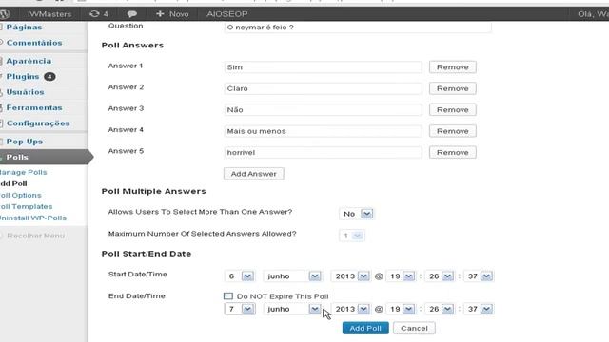Click the WordPress logo icon in admin bar
Image resolution: width=609 pixels, height=342 pixels.
[4, 14]
